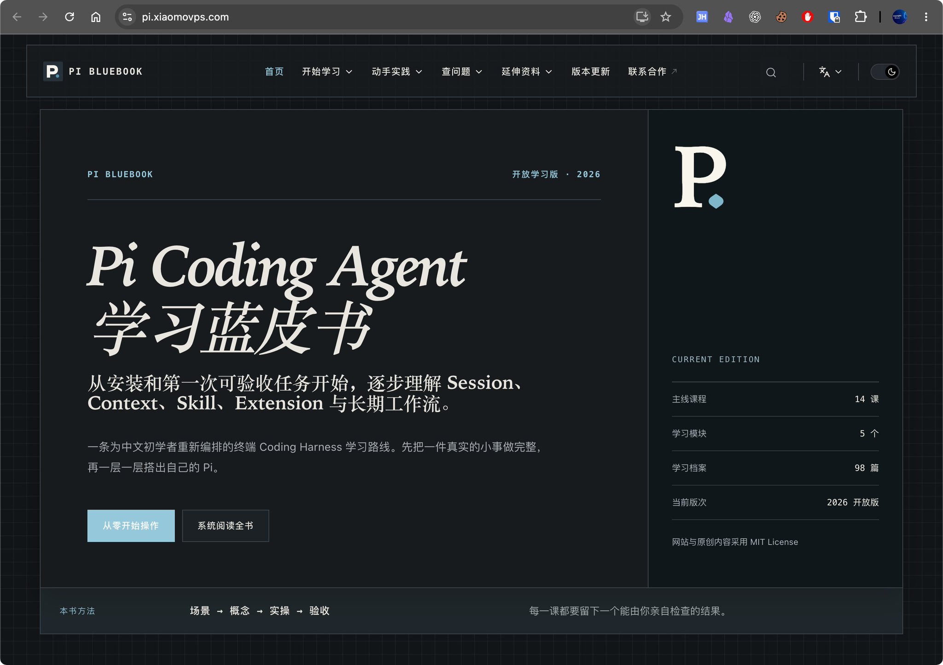Open the blue shield lock extension

point(834,17)
